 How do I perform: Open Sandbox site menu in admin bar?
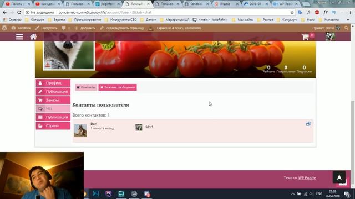pyautogui.click(x=21, y=28)
